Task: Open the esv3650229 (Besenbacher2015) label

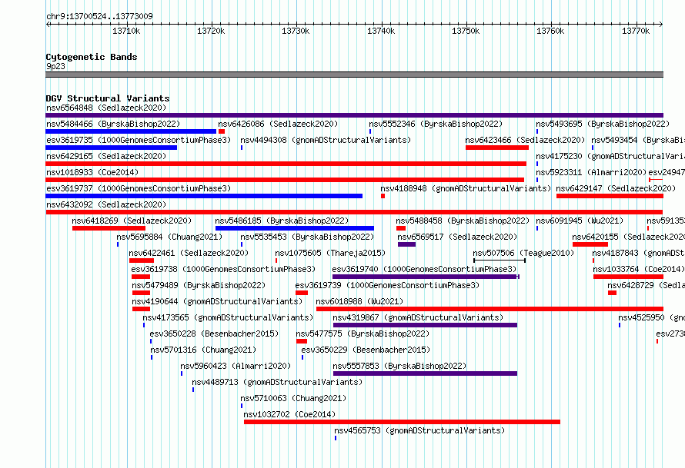Action: click(x=366, y=350)
